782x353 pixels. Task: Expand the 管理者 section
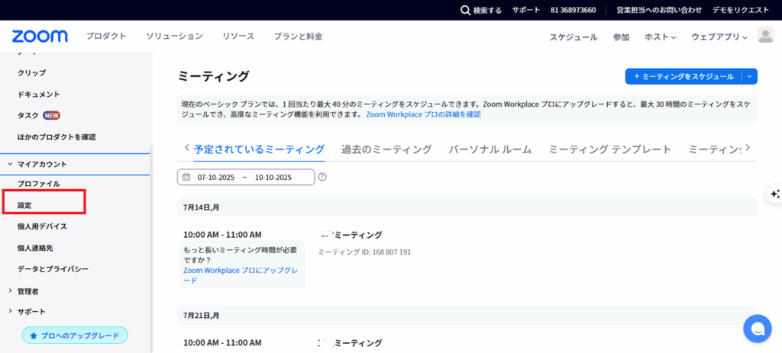(10, 290)
